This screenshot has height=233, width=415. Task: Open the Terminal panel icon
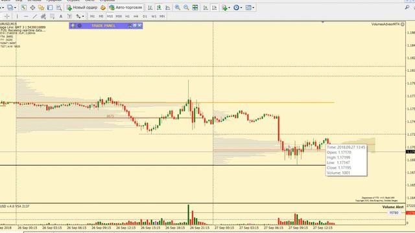[50, 8]
